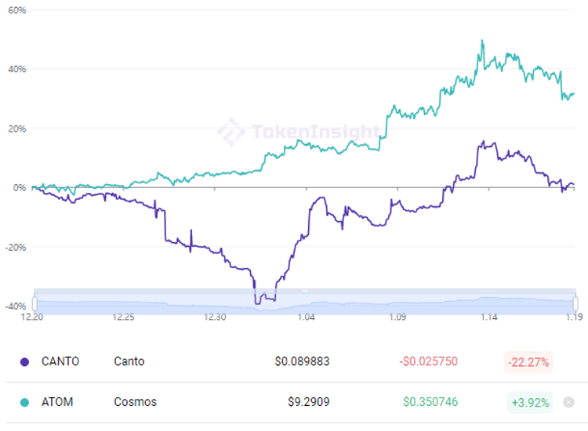Click the 1.04 date label on axis
Screen dimensions: 588x431
(x=307, y=317)
